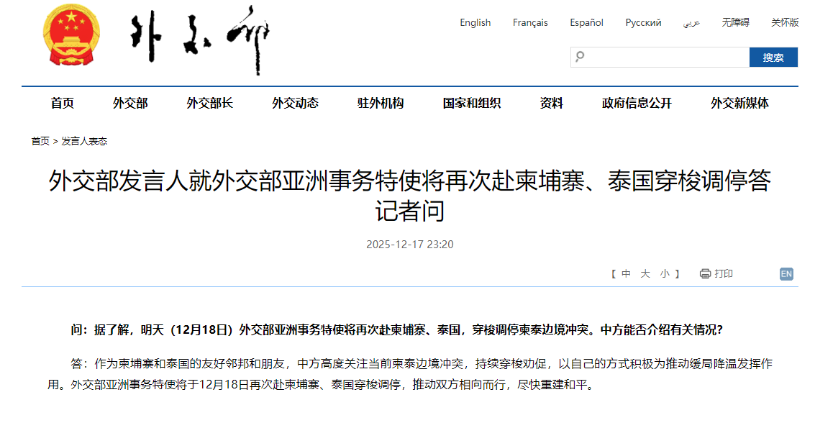Open the 外交部长 menu
Image resolution: width=815 pixels, height=446 pixels.
click(209, 103)
